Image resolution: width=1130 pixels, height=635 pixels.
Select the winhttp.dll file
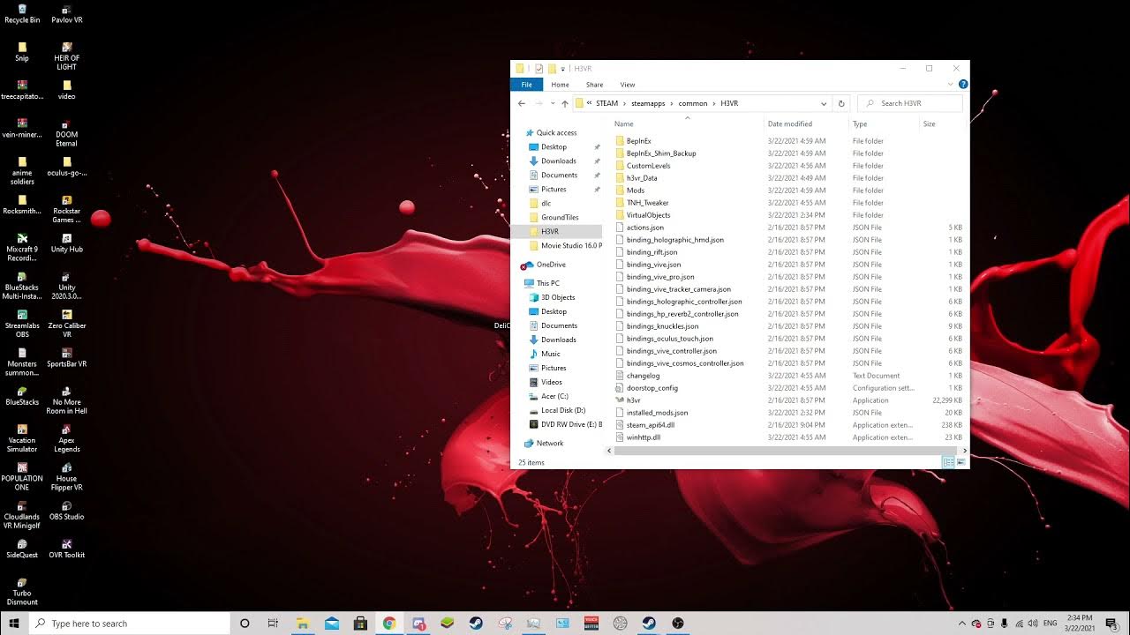643,437
